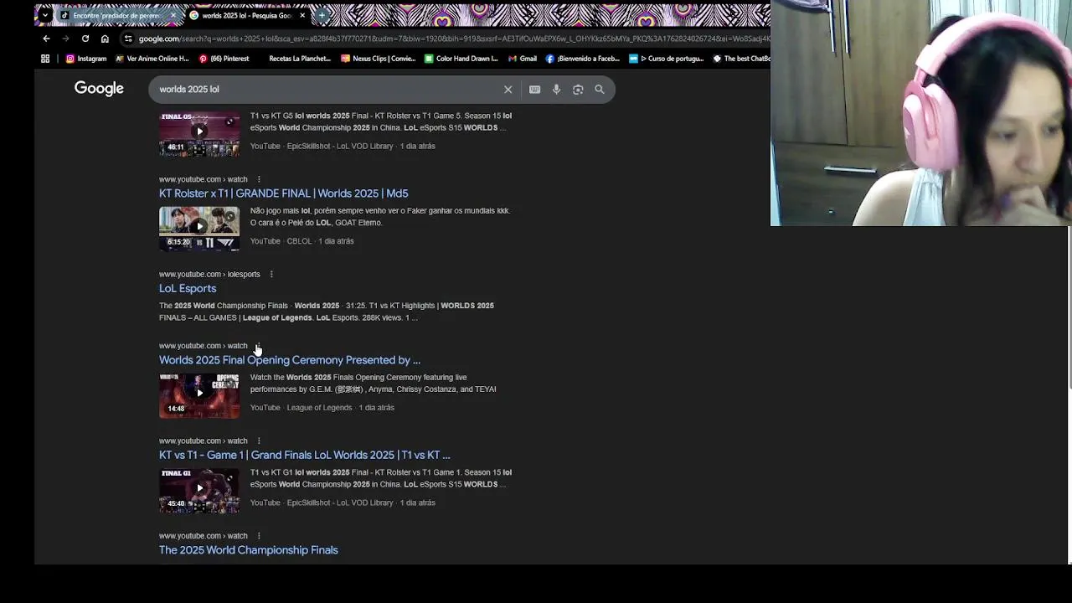Open the tab search dropdown arrow
The height and width of the screenshot is (603, 1072).
(x=45, y=15)
